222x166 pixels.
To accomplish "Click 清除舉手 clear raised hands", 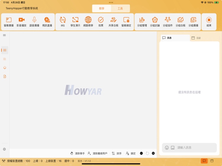I will (78, 153).
